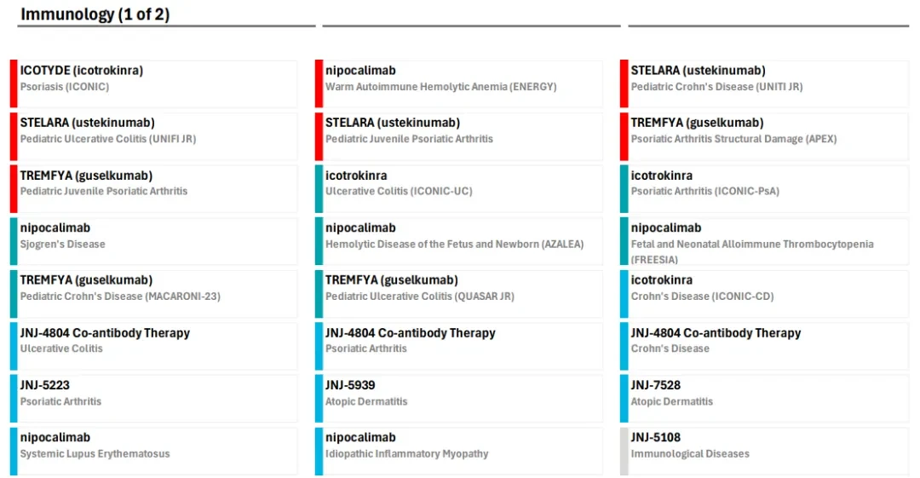Open the JNJ-5939 Atopic Dermatitis card
This screenshot has width=920, height=478.
click(x=459, y=398)
